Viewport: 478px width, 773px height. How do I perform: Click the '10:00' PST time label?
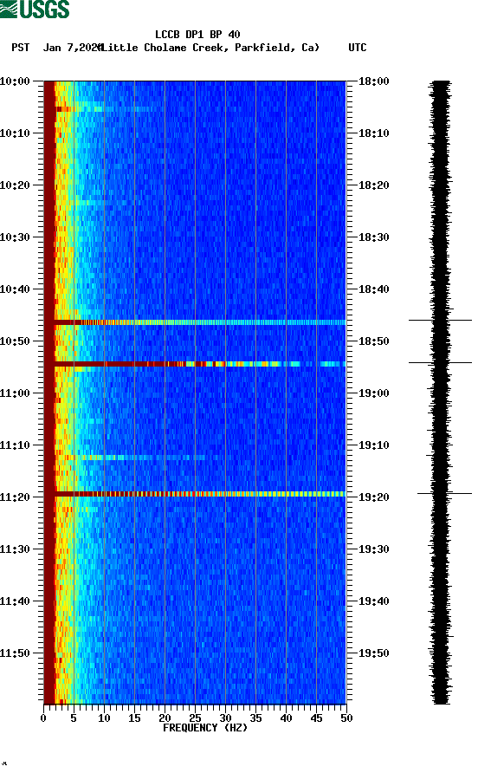pos(15,81)
